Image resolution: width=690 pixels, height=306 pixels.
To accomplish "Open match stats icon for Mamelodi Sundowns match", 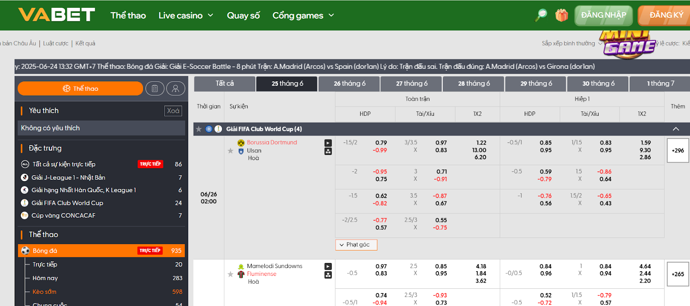I will [x=328, y=275].
